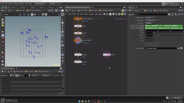The height and width of the screenshot is (103, 184).
Task: Open Tools menu in network editor
Action: tap(86, 14)
